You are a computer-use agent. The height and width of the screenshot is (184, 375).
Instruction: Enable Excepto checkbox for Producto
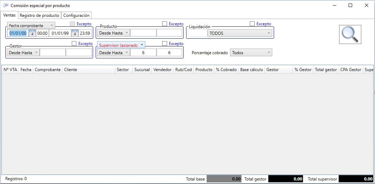coord(164,24)
